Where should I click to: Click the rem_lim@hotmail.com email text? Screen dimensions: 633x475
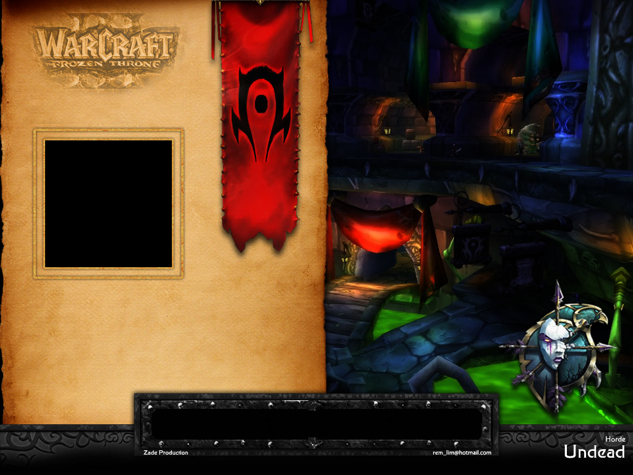(x=462, y=452)
